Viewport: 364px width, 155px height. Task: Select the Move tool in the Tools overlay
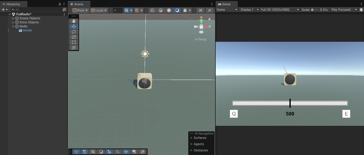pos(74,26)
